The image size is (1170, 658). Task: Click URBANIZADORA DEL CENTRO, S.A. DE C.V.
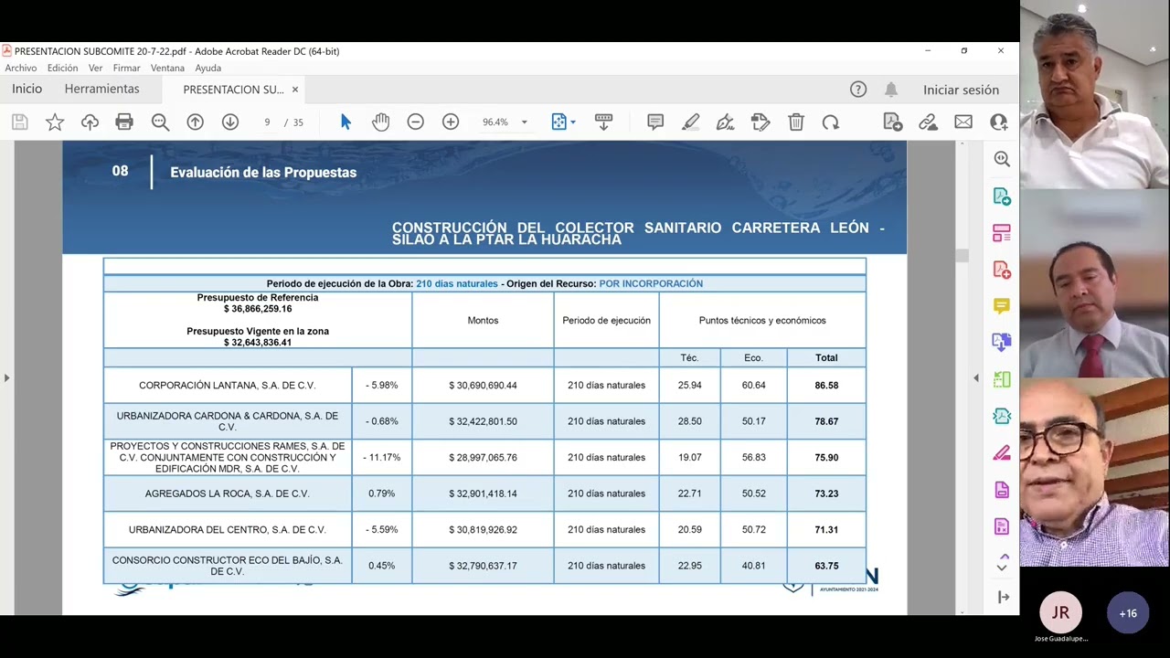click(227, 529)
